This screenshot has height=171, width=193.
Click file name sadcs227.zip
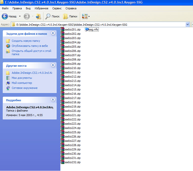coord(73,141)
